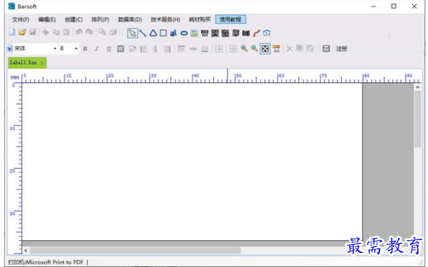Open the 编辑(E) menu
Viewport: 428px width, 267px height.
47,19
